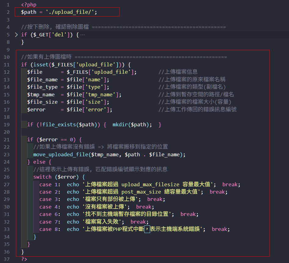Click the 'upload_max_filesize' text in case 1
The image size is (289, 263).
pos(150,184)
